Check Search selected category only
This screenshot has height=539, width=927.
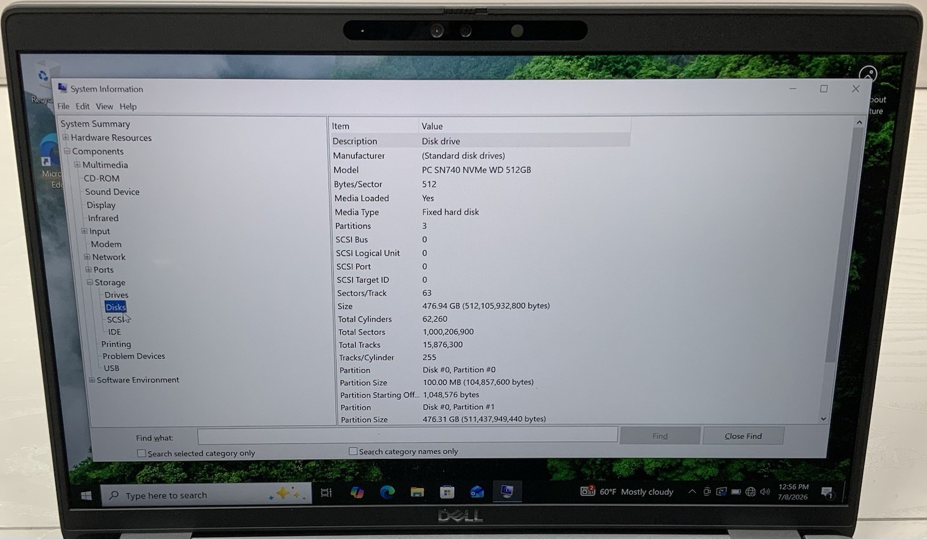pos(141,453)
